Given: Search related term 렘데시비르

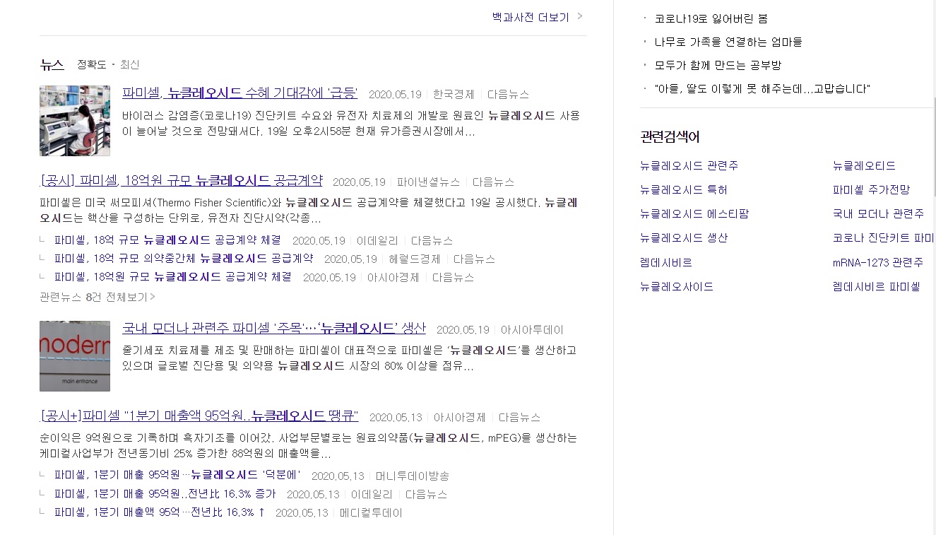Looking at the screenshot, I should [x=666, y=262].
